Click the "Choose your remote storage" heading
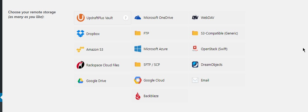 click(x=32, y=12)
